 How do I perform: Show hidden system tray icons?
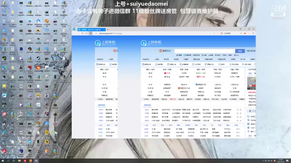(x=263, y=161)
